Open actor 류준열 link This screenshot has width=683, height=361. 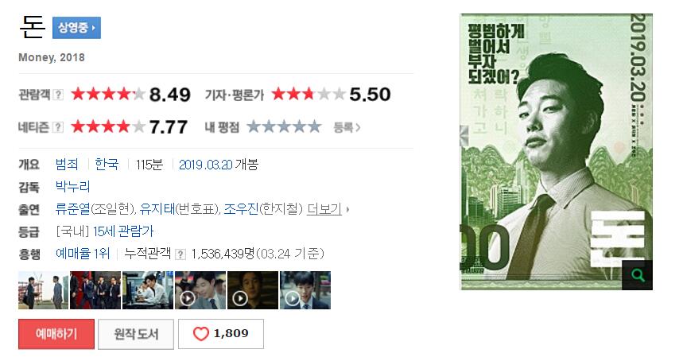point(72,209)
